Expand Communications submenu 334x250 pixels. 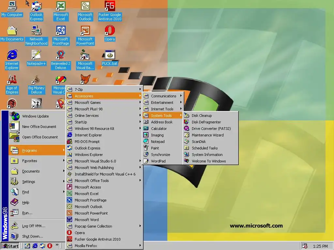pyautogui.click(x=163, y=96)
